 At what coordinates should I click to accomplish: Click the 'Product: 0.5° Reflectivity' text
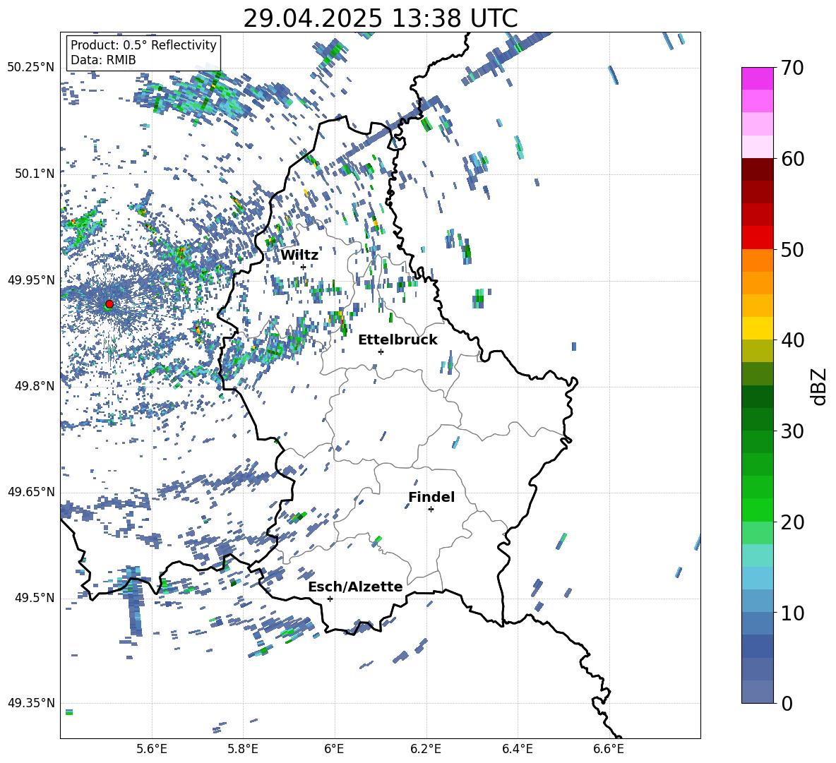coord(143,45)
